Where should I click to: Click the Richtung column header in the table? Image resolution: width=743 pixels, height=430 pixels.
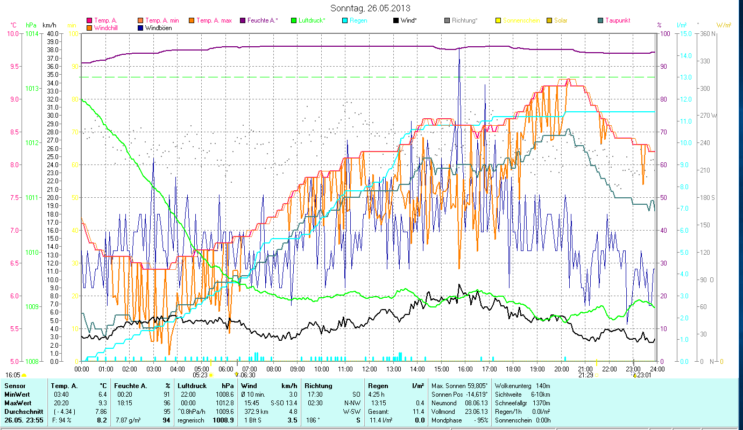click(318, 386)
